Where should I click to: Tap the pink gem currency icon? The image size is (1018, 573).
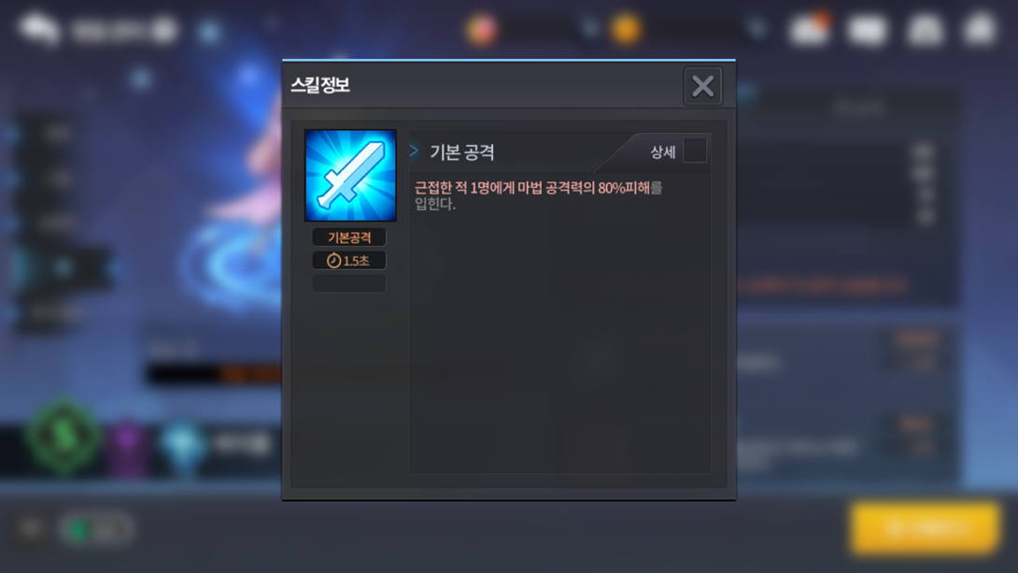tap(482, 29)
